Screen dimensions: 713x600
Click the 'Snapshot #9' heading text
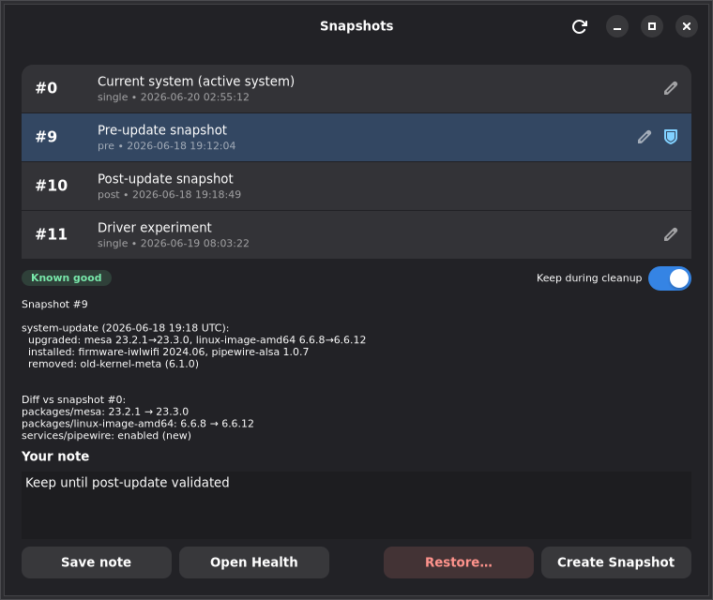(54, 304)
